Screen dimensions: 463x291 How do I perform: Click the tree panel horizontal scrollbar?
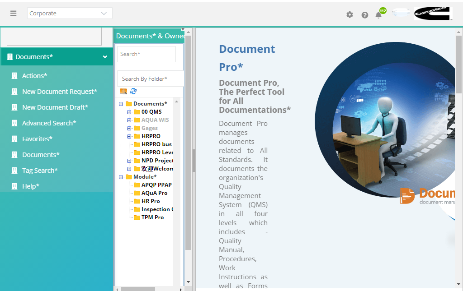click(138, 289)
